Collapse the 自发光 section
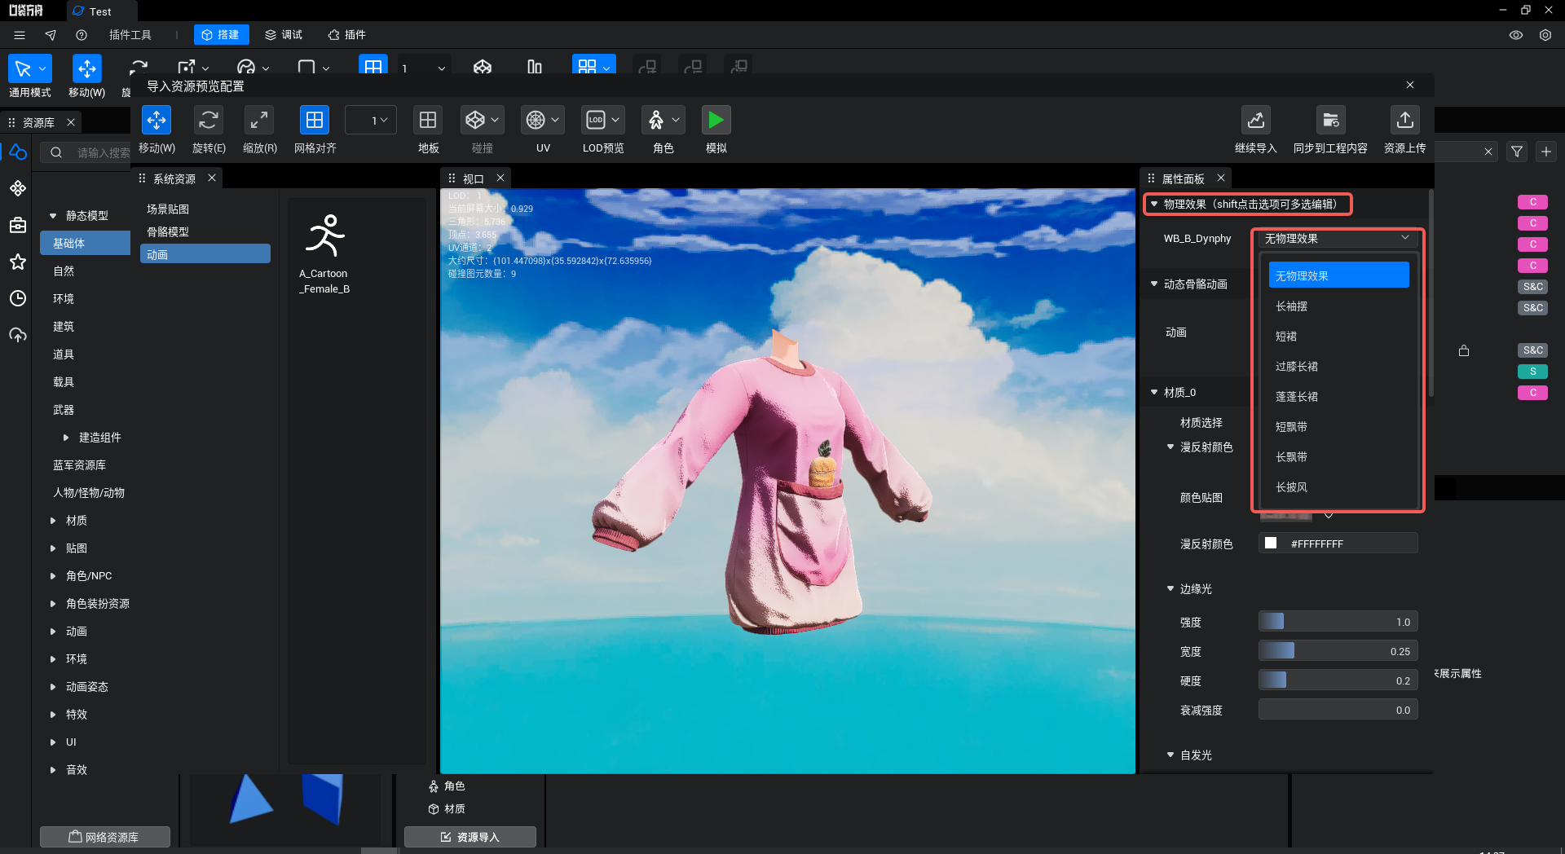Screen dimensions: 1565x854 pos(1170,755)
